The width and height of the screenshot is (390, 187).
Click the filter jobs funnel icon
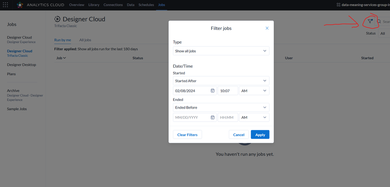[370, 22]
